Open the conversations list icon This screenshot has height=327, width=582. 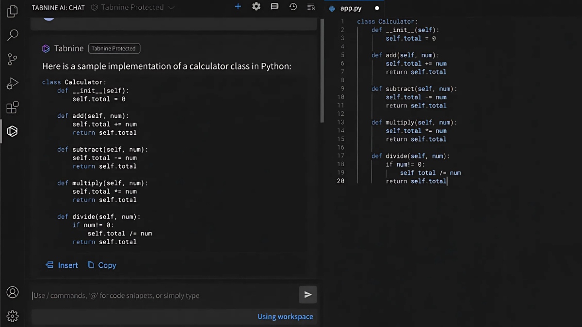(x=275, y=7)
